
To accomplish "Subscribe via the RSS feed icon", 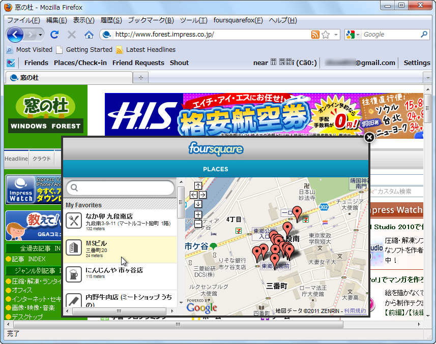I will point(315,35).
